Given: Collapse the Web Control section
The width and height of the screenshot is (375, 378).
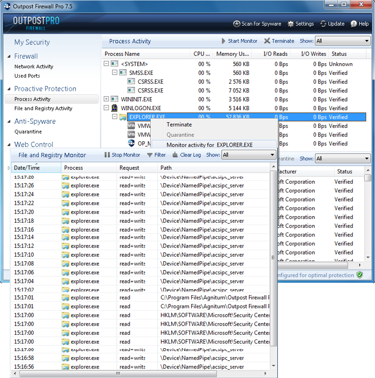Looking at the screenshot, I should 9,145.
